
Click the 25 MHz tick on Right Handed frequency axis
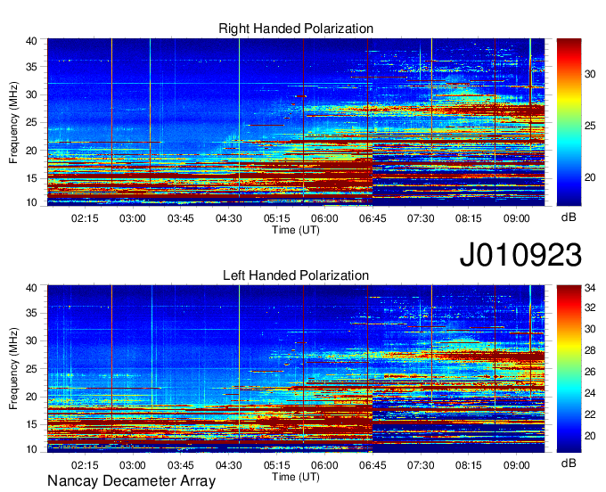31,122
